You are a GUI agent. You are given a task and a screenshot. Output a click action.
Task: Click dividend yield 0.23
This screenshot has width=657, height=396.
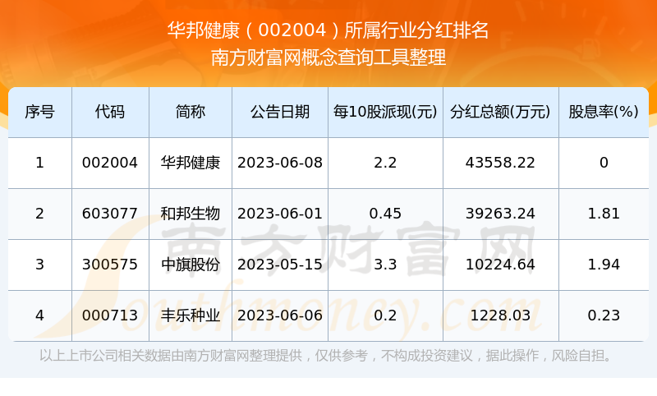604,315
